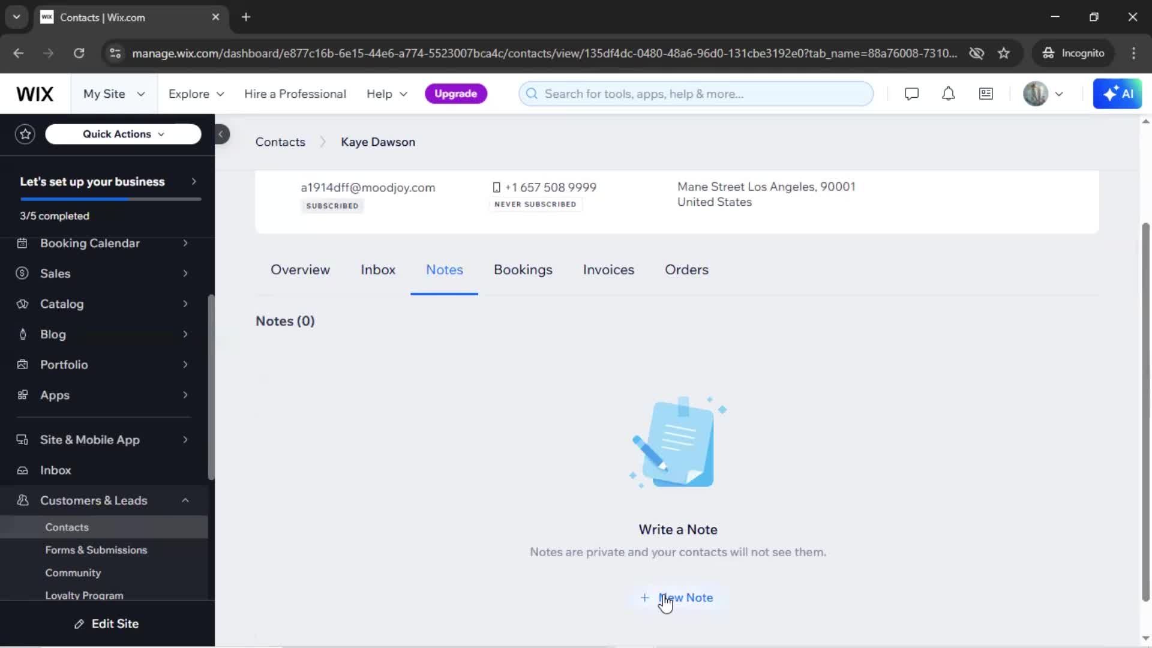The height and width of the screenshot is (648, 1152).
Task: Click the favorites star icon in sidebar
Action: pyautogui.click(x=25, y=134)
